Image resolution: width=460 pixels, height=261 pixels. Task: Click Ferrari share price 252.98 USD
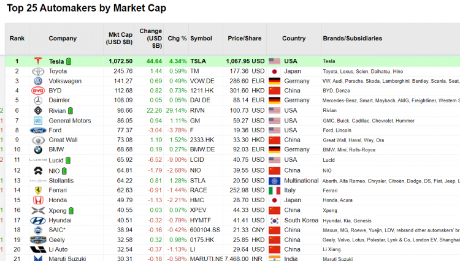click(x=247, y=191)
